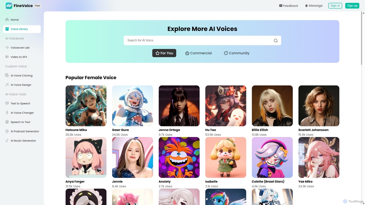Open the AI Podcast Generator
Screen dimensions: 365x205
click(x=22, y=131)
